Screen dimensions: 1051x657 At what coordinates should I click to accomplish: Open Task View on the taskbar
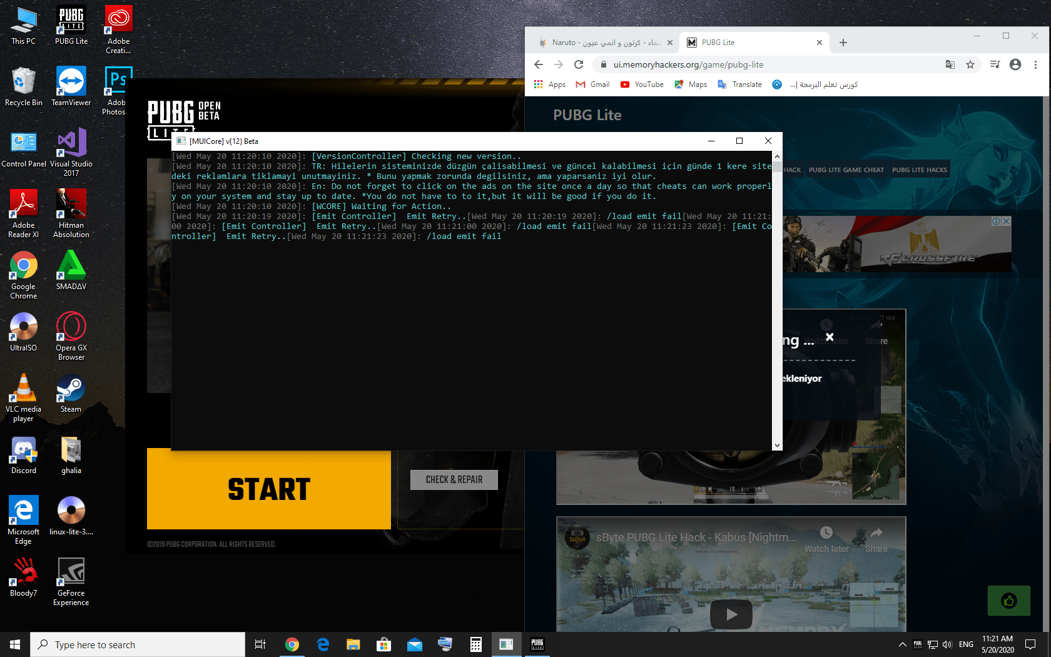260,644
